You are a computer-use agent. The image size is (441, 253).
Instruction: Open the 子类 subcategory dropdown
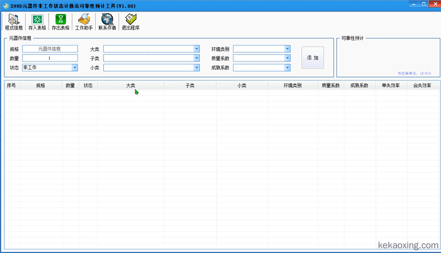click(197, 58)
